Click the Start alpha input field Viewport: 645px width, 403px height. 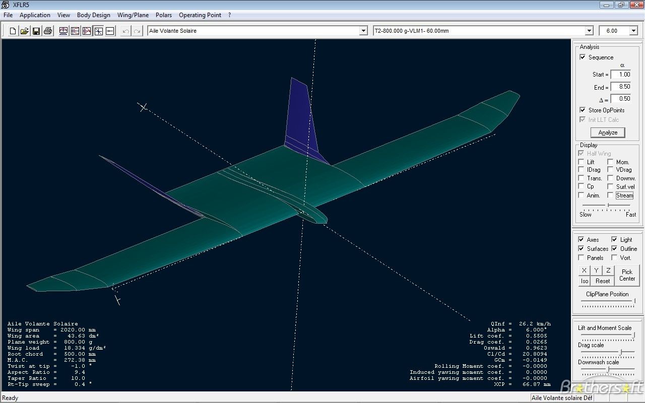click(621, 75)
